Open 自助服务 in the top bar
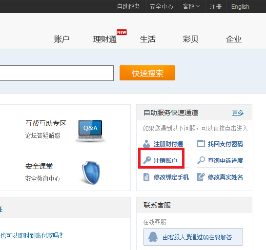The width and height of the screenshot is (266, 250). click(128, 7)
